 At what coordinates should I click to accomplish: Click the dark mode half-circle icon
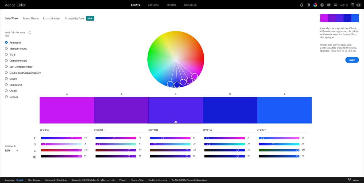click(308, 5)
